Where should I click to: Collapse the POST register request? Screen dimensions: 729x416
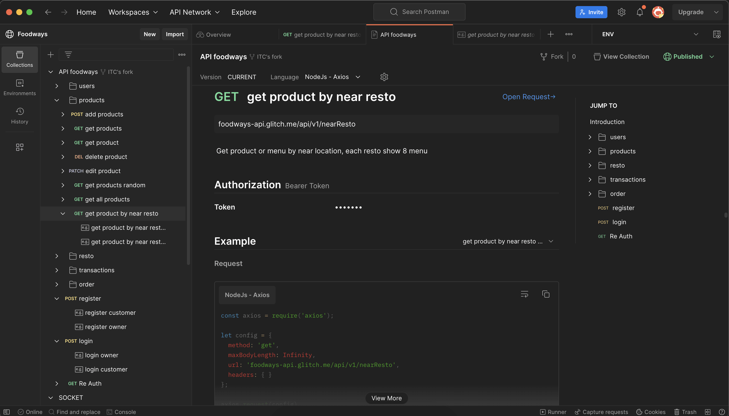point(57,299)
